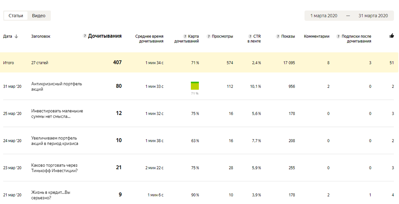The height and width of the screenshot is (204, 399).
Task: Click the help icon beside Дочитывания
Action: click(x=85, y=36)
